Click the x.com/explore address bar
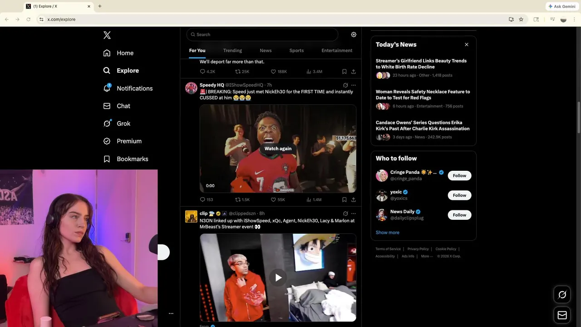Screen dimensions: 581x327 (x=281, y=19)
